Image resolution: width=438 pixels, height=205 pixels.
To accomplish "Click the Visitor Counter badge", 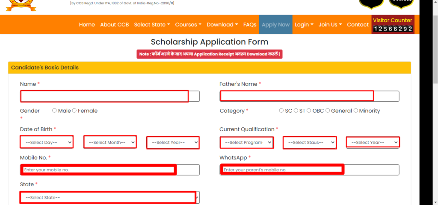I will [x=393, y=24].
